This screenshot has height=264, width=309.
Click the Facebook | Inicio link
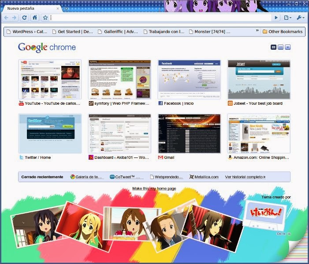179,103
